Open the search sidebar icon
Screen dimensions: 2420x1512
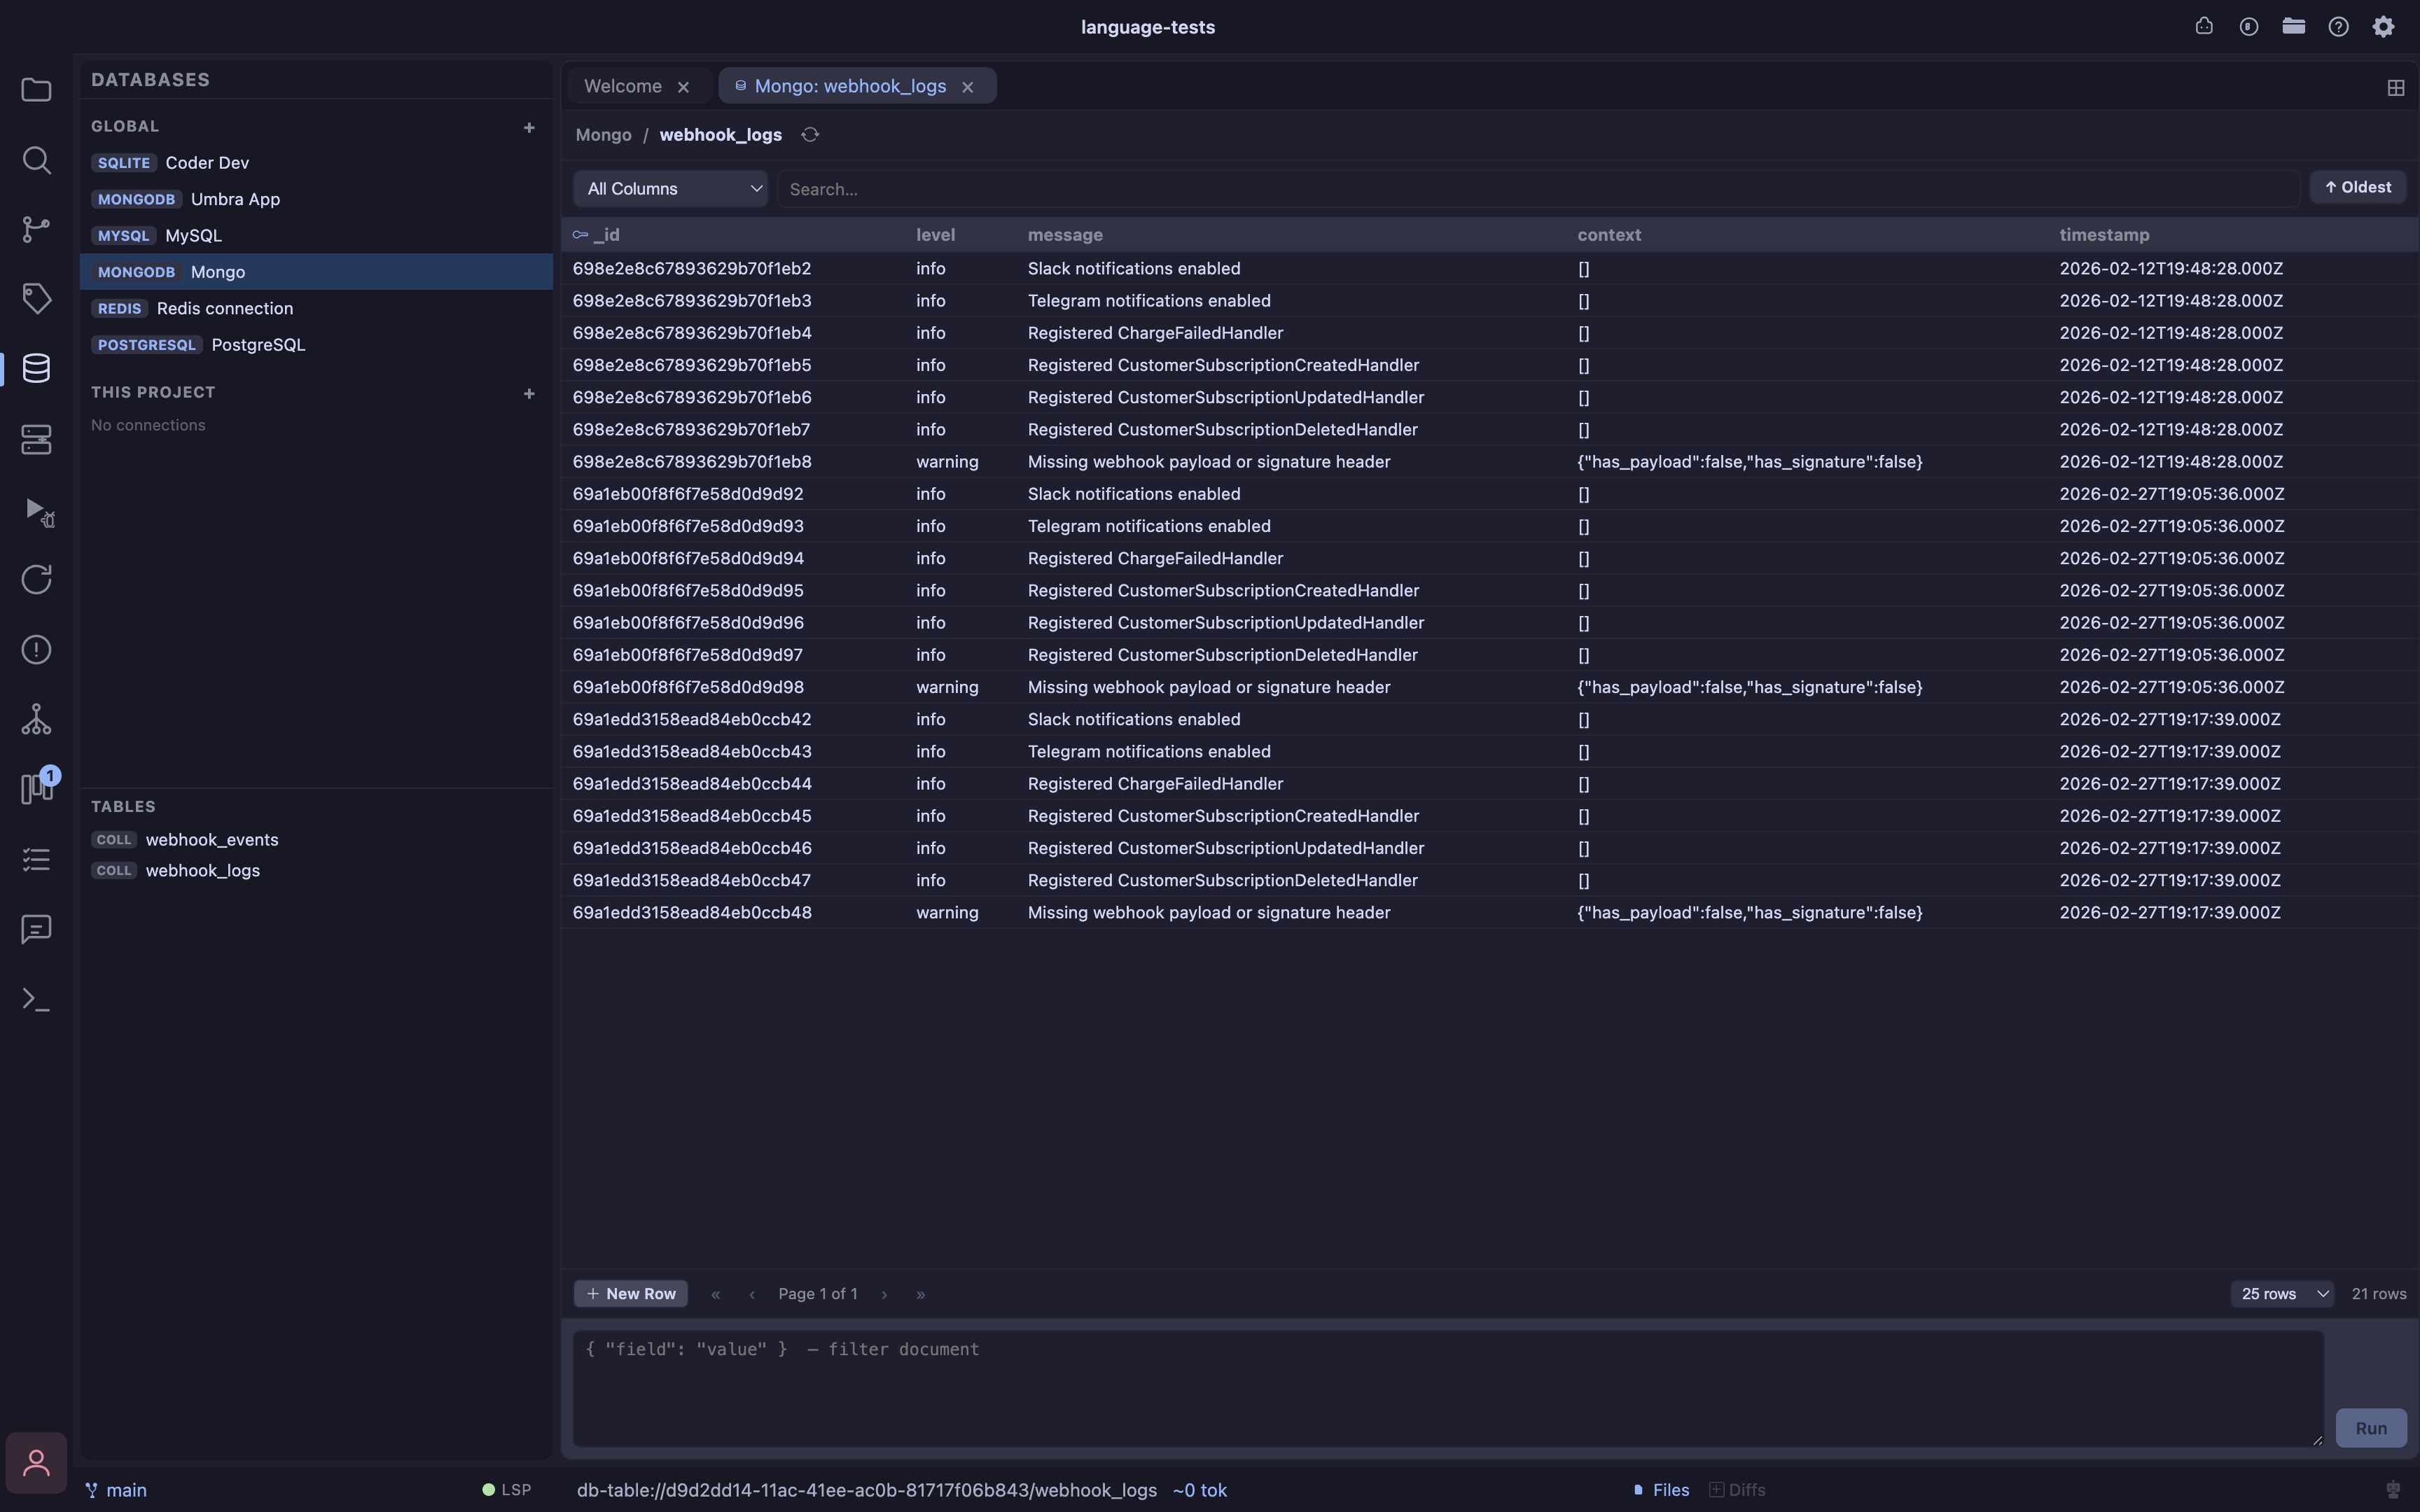pos(36,160)
